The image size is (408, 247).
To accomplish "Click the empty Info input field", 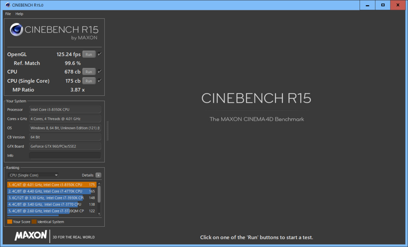I will click(65, 155).
